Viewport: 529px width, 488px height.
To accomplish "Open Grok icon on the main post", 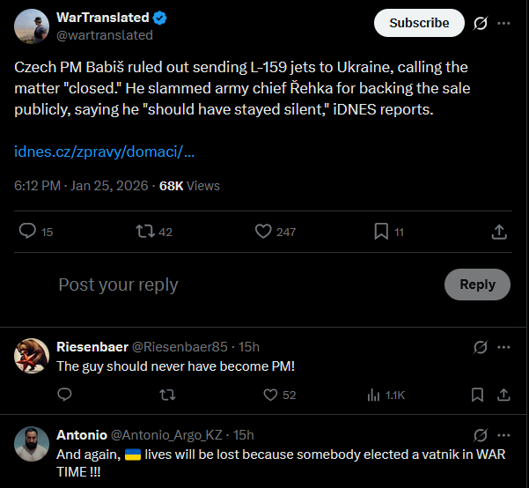I will (x=480, y=23).
